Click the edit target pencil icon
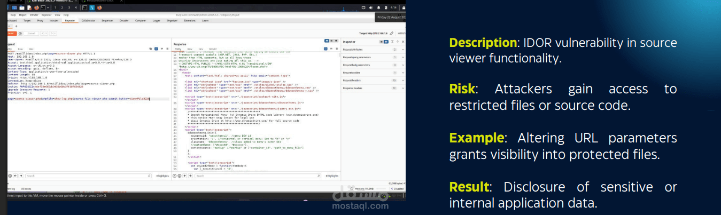 pos(392,33)
